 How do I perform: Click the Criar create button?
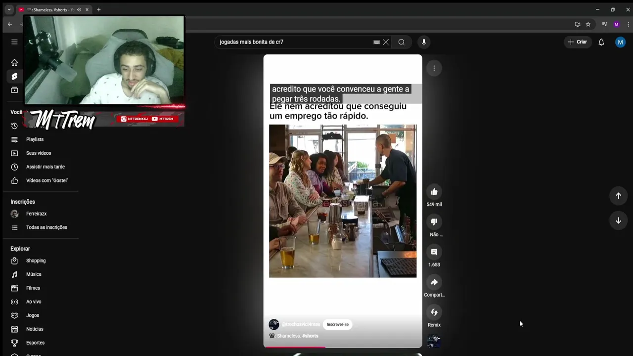pos(578,42)
